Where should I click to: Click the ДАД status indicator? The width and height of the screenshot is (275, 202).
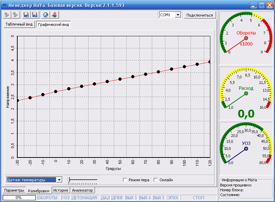point(106,198)
